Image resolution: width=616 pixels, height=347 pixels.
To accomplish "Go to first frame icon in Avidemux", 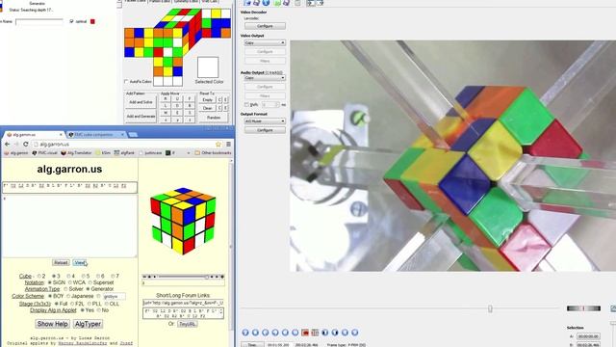I will pyautogui.click(x=345, y=333).
